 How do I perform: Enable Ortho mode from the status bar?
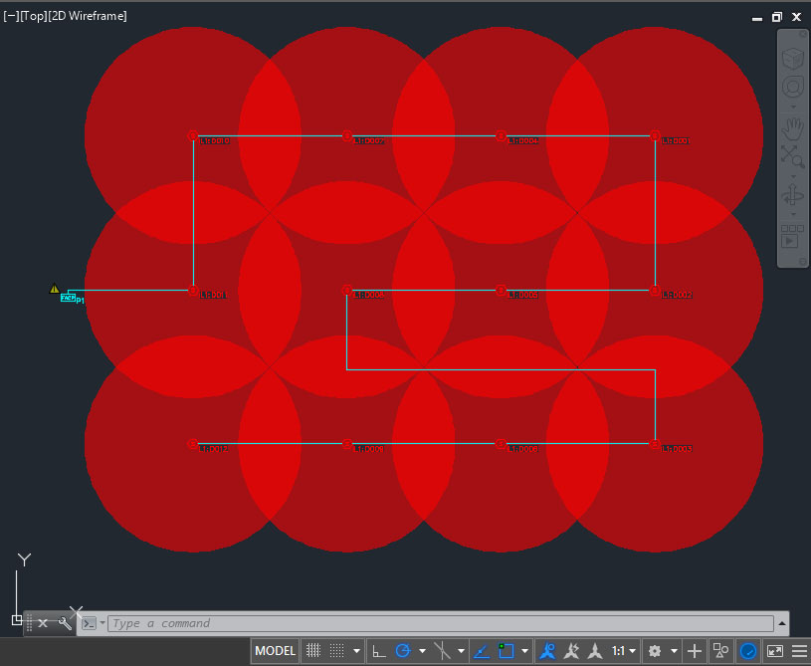381,650
